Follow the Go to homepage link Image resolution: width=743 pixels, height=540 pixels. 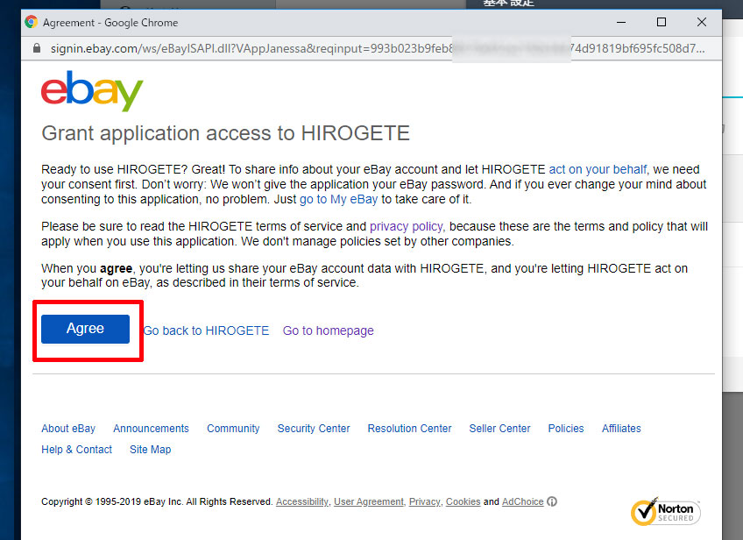[329, 330]
